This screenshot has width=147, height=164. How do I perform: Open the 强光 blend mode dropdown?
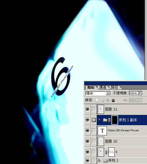pos(108,93)
